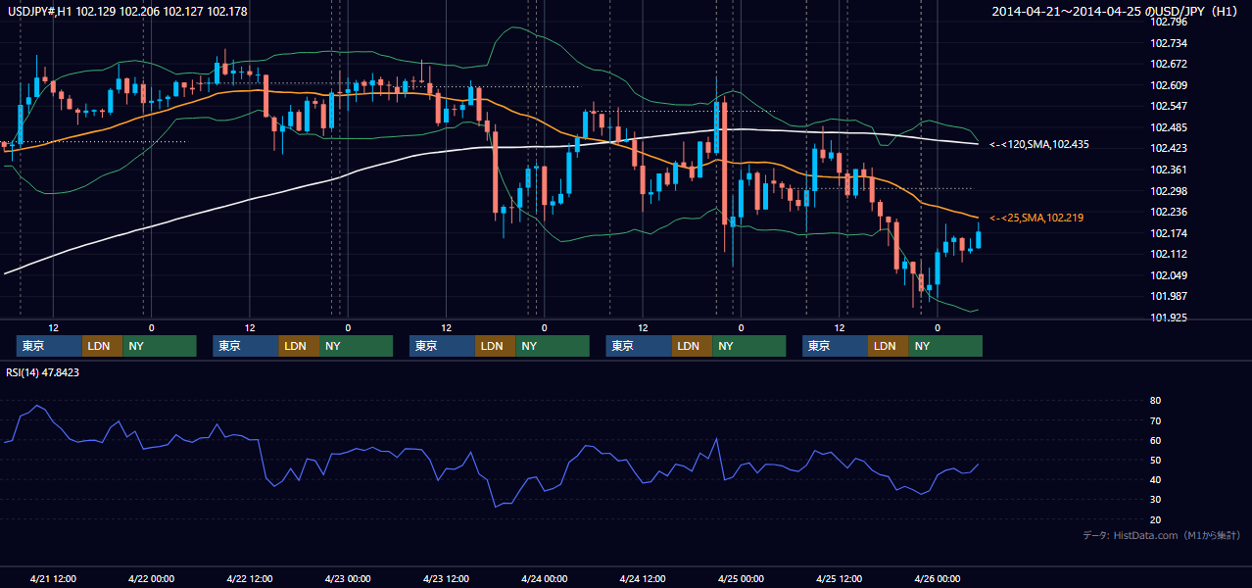The width and height of the screenshot is (1252, 588).
Task: Click RSI scale value 60
Action: 1156,440
